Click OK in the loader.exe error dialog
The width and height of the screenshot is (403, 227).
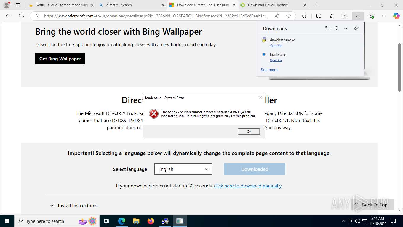coord(249,132)
